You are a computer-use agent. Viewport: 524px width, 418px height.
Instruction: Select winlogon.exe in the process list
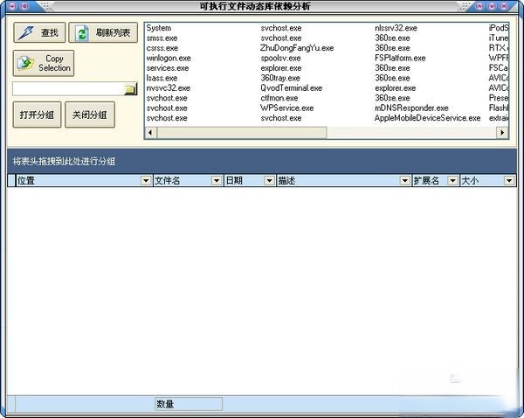pos(169,59)
